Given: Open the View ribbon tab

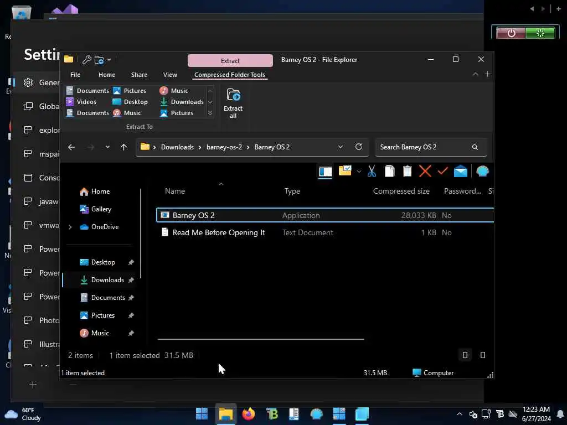Looking at the screenshot, I should (170, 75).
